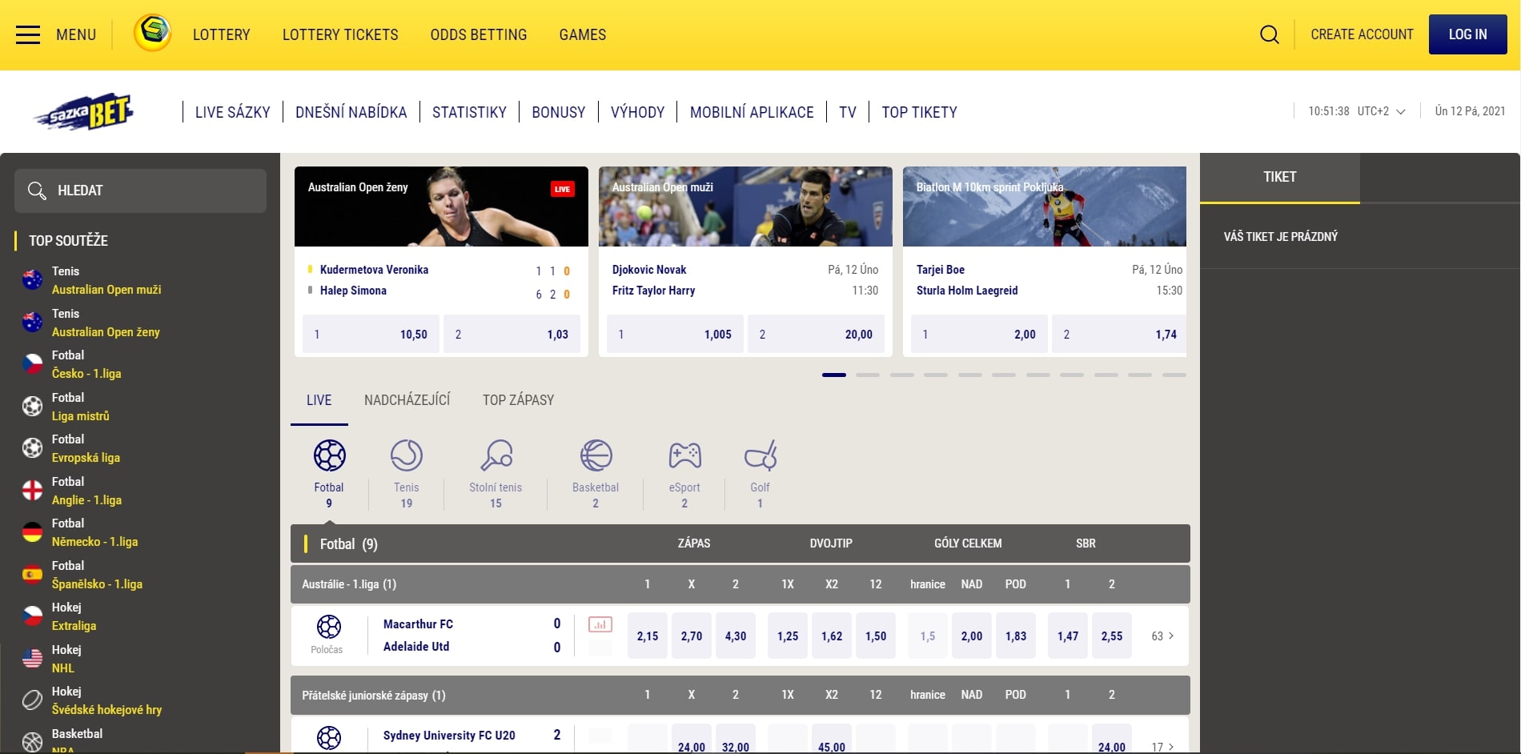Open TOP TIKETY page
The width and height of the screenshot is (1521, 754).
(x=919, y=112)
